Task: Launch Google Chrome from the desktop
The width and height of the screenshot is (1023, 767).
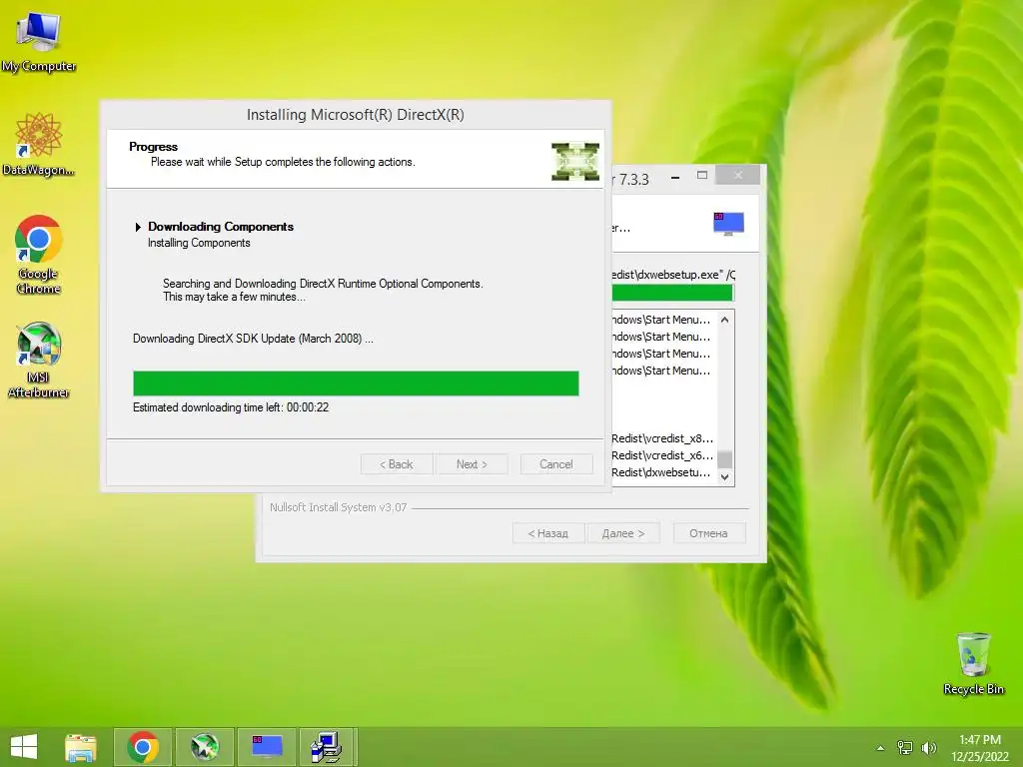Action: coord(39,255)
